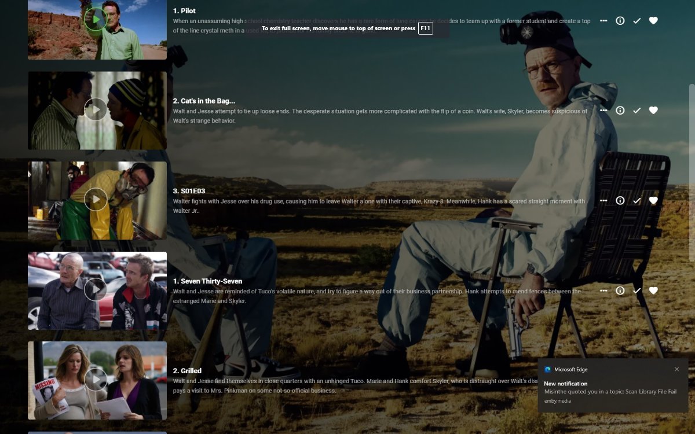Viewport: 695px width, 434px height.
Task: Favorite the Pilot episode
Action: coord(653,20)
